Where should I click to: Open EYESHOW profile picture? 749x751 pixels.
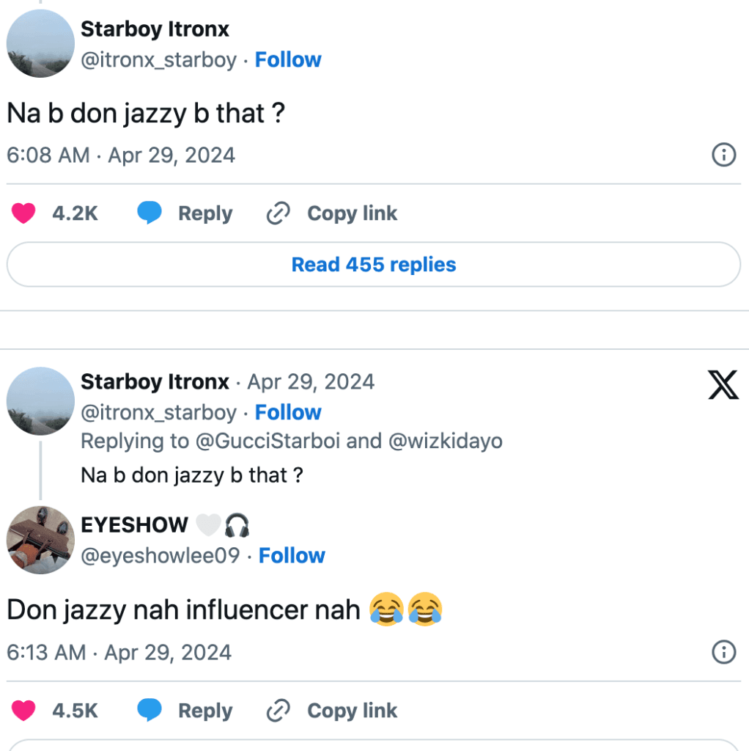coord(40,540)
